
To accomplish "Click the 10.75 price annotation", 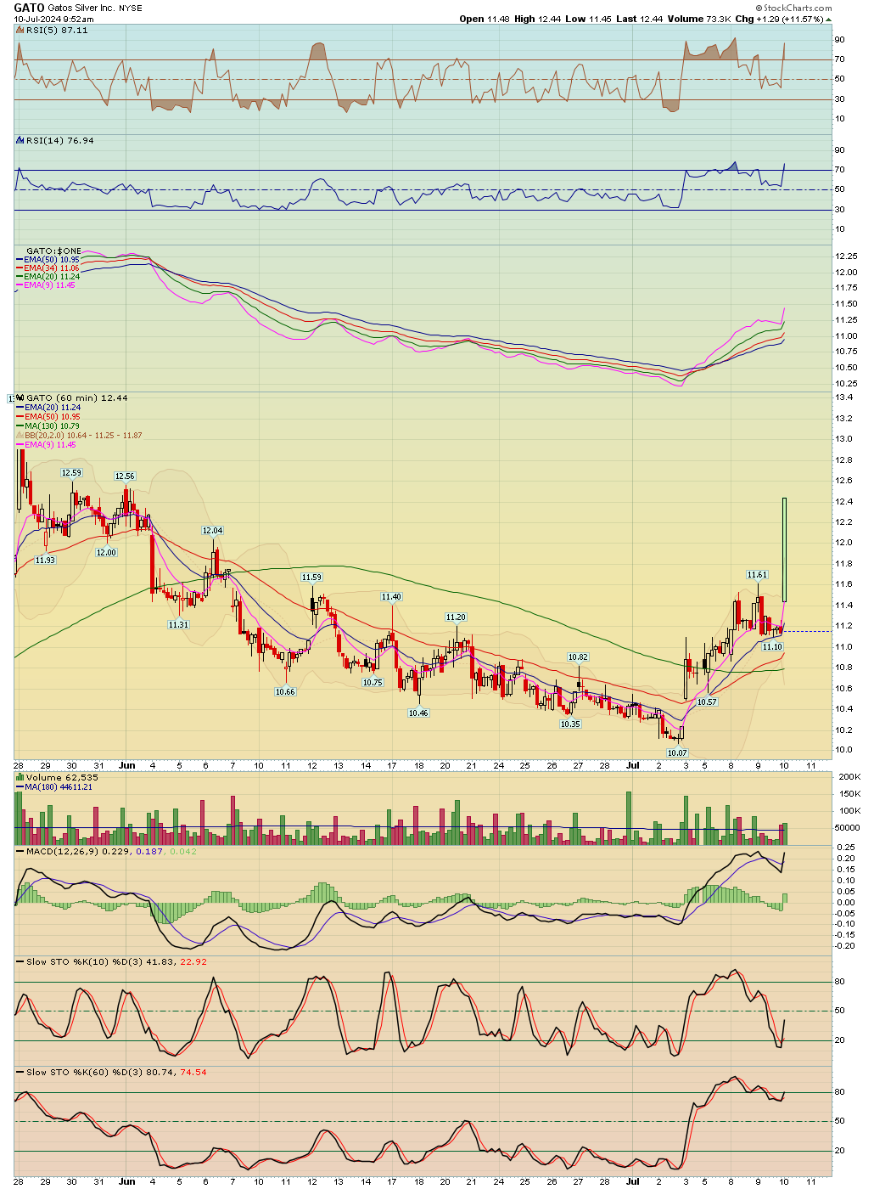I will point(373,682).
